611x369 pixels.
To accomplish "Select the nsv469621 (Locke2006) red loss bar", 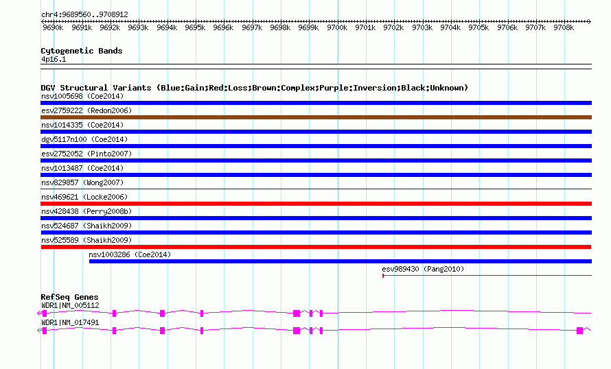I will (x=316, y=204).
